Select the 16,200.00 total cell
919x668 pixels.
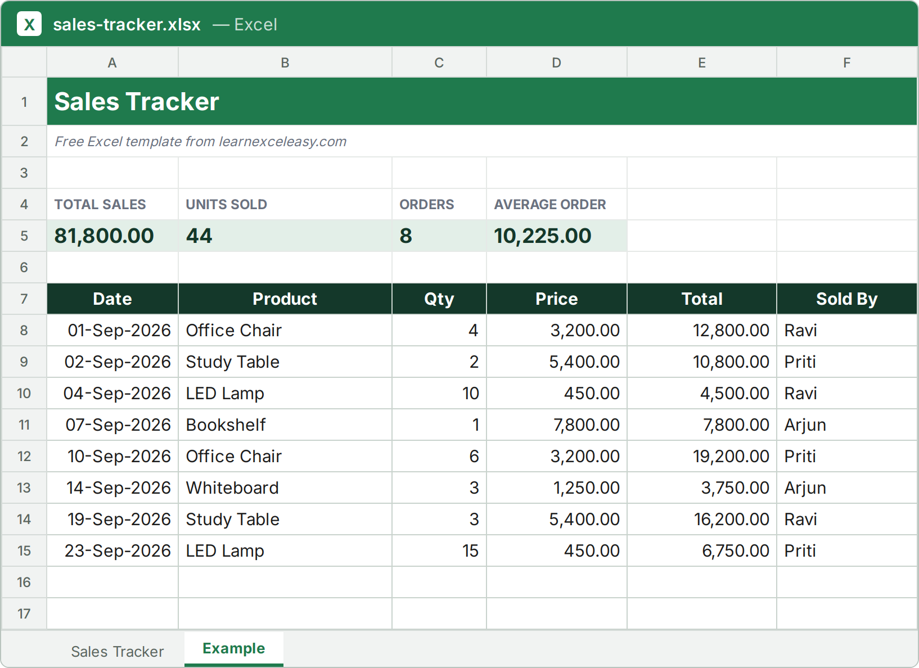point(702,519)
